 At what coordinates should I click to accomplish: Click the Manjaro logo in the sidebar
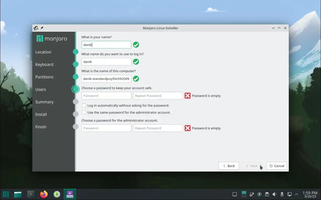pyautogui.click(x=52, y=38)
